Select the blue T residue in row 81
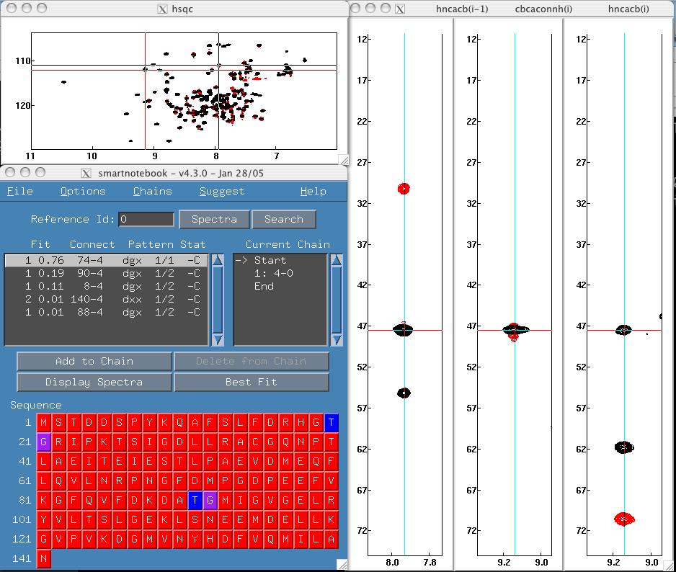Viewport: 676px width, 572px height. point(195,500)
